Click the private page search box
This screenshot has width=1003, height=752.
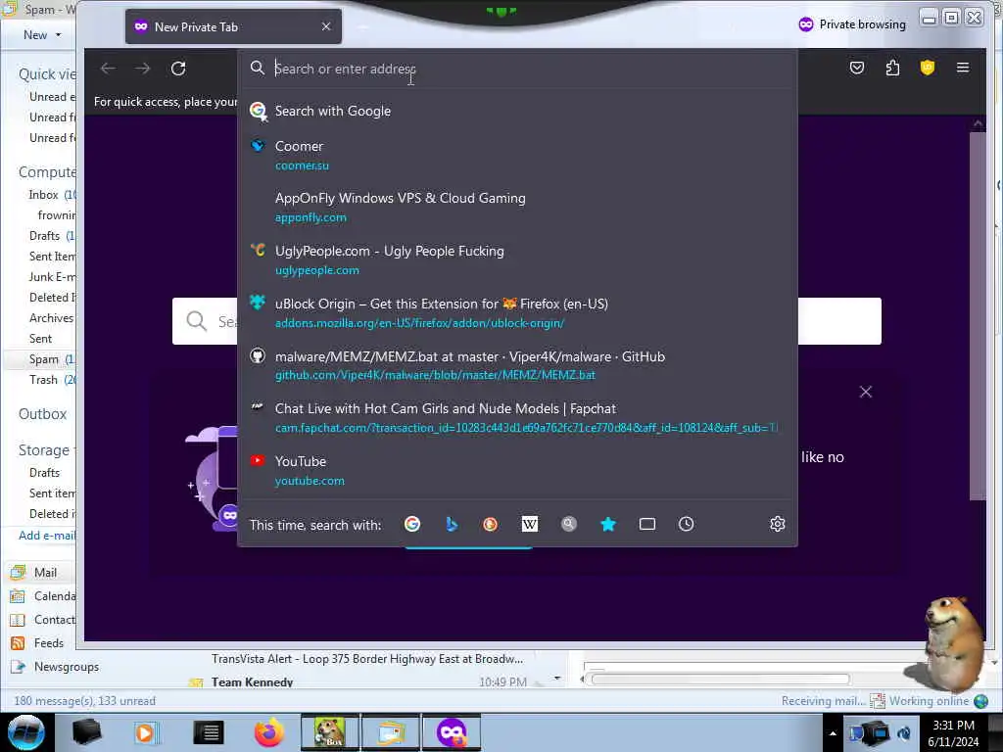tap(526, 321)
